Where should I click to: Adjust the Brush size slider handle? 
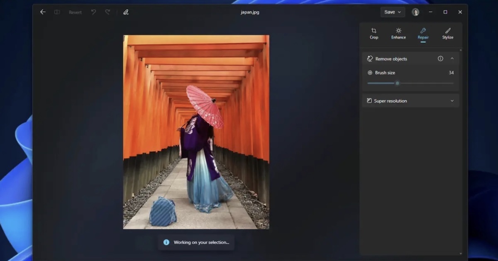click(x=397, y=83)
